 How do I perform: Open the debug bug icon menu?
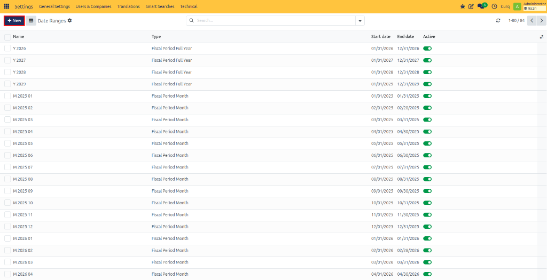(463, 6)
